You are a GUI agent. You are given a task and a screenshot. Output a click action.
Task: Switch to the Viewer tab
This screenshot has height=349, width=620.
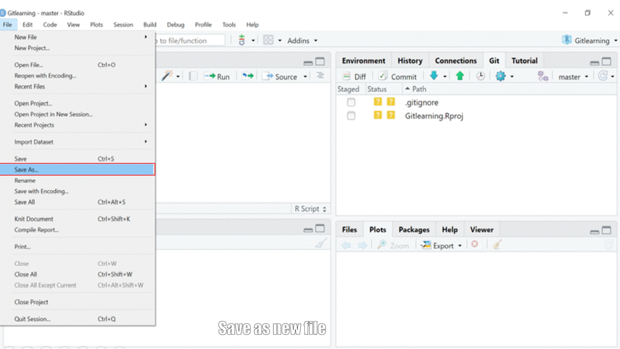pyautogui.click(x=482, y=230)
